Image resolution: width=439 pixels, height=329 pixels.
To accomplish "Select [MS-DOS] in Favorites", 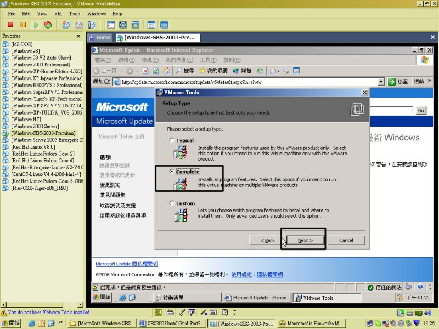I will tap(22, 44).
